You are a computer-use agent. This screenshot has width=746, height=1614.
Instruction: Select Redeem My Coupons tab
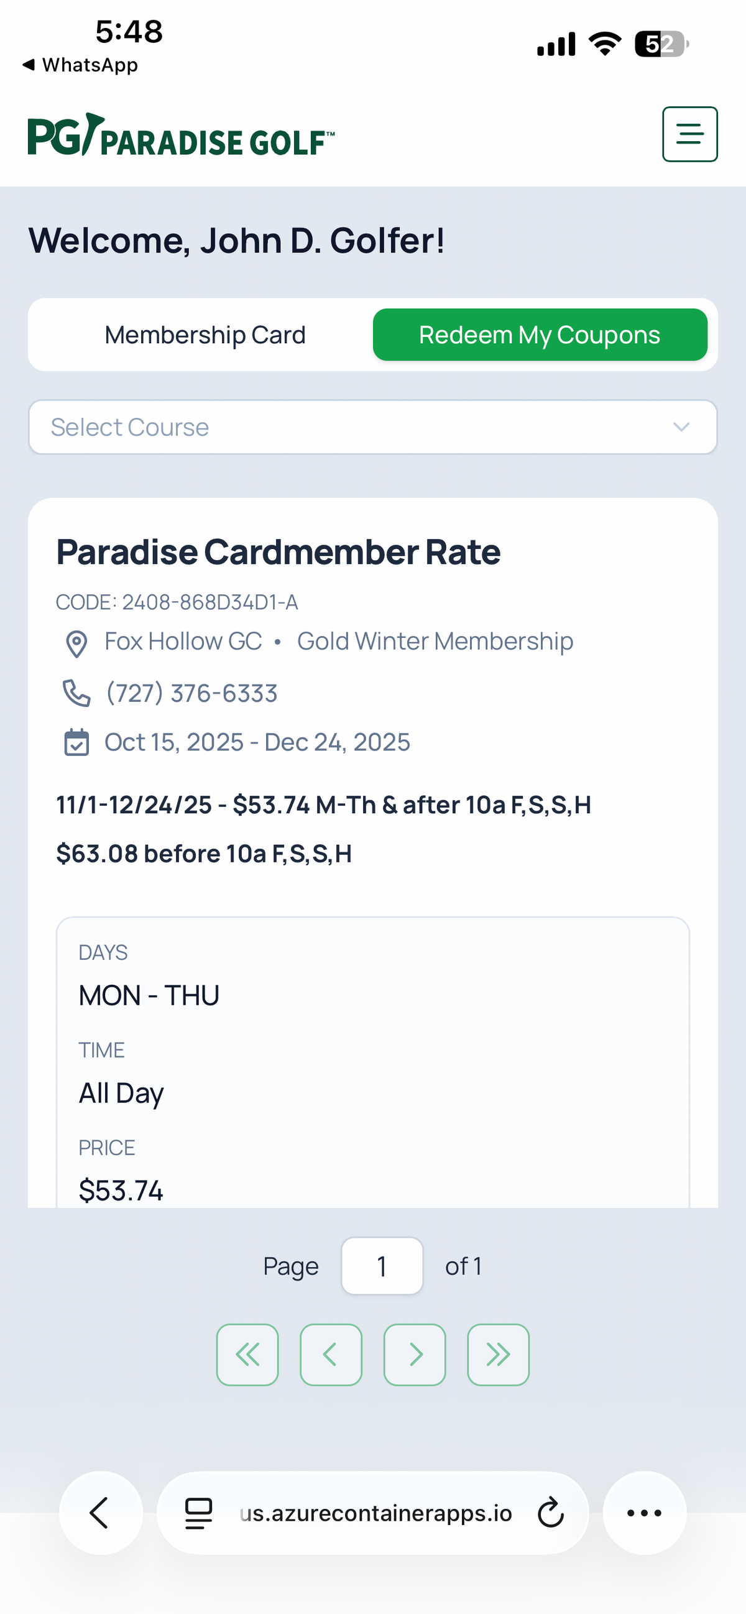coord(540,335)
